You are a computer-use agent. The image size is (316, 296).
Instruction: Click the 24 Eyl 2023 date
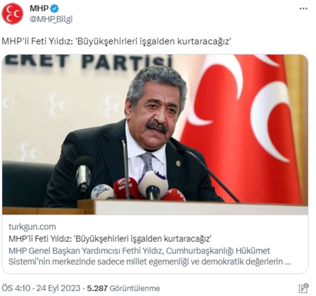(x=58, y=288)
